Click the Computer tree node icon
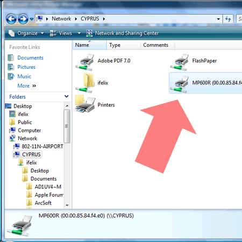242x242 pixels. [12, 130]
